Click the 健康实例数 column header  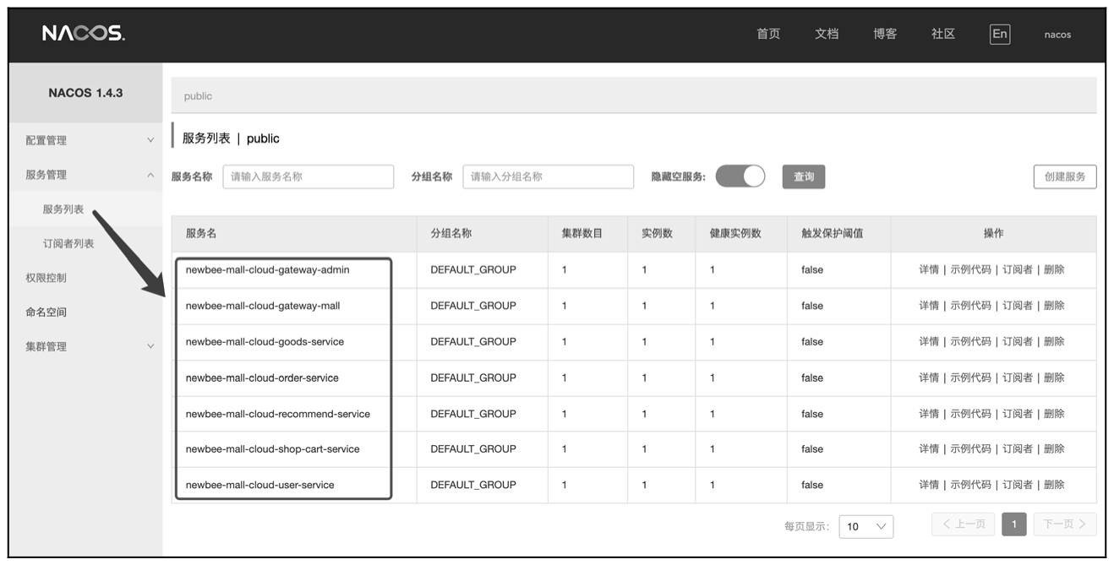735,233
